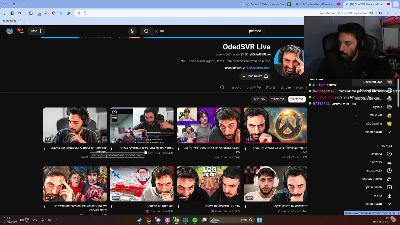
Task: Open Cycnic subscription in sidebar
Action: pyautogui.click(x=373, y=107)
